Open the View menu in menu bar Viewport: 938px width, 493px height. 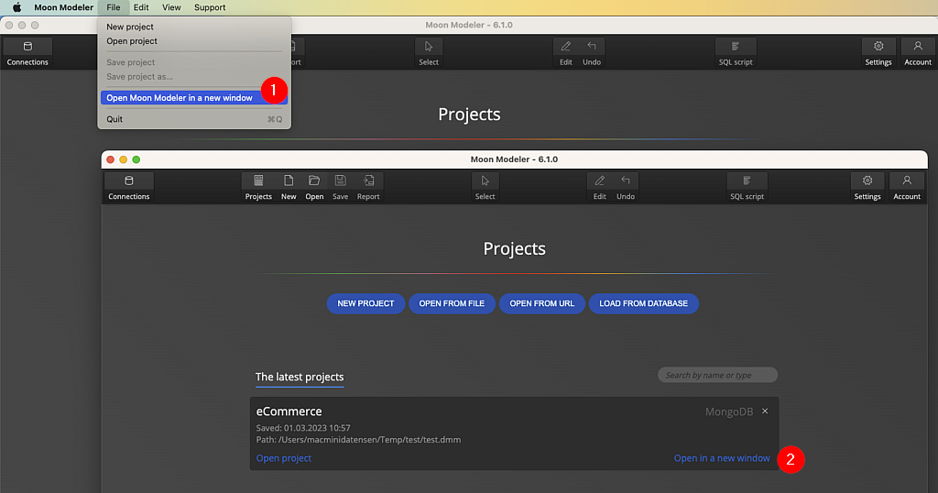(171, 7)
